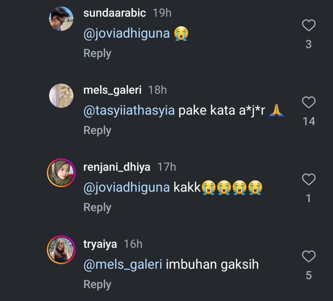Reply to sundaarabic's comment

pyautogui.click(x=97, y=53)
